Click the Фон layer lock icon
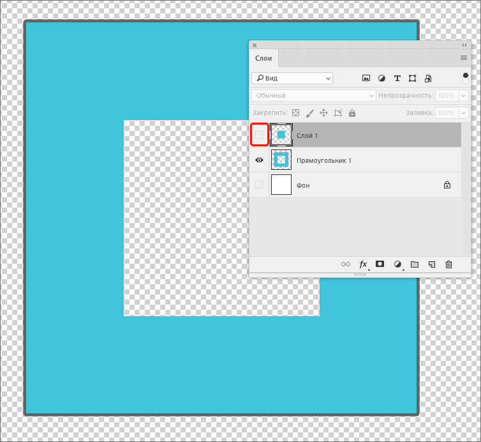This screenshot has height=442, width=481. (447, 185)
